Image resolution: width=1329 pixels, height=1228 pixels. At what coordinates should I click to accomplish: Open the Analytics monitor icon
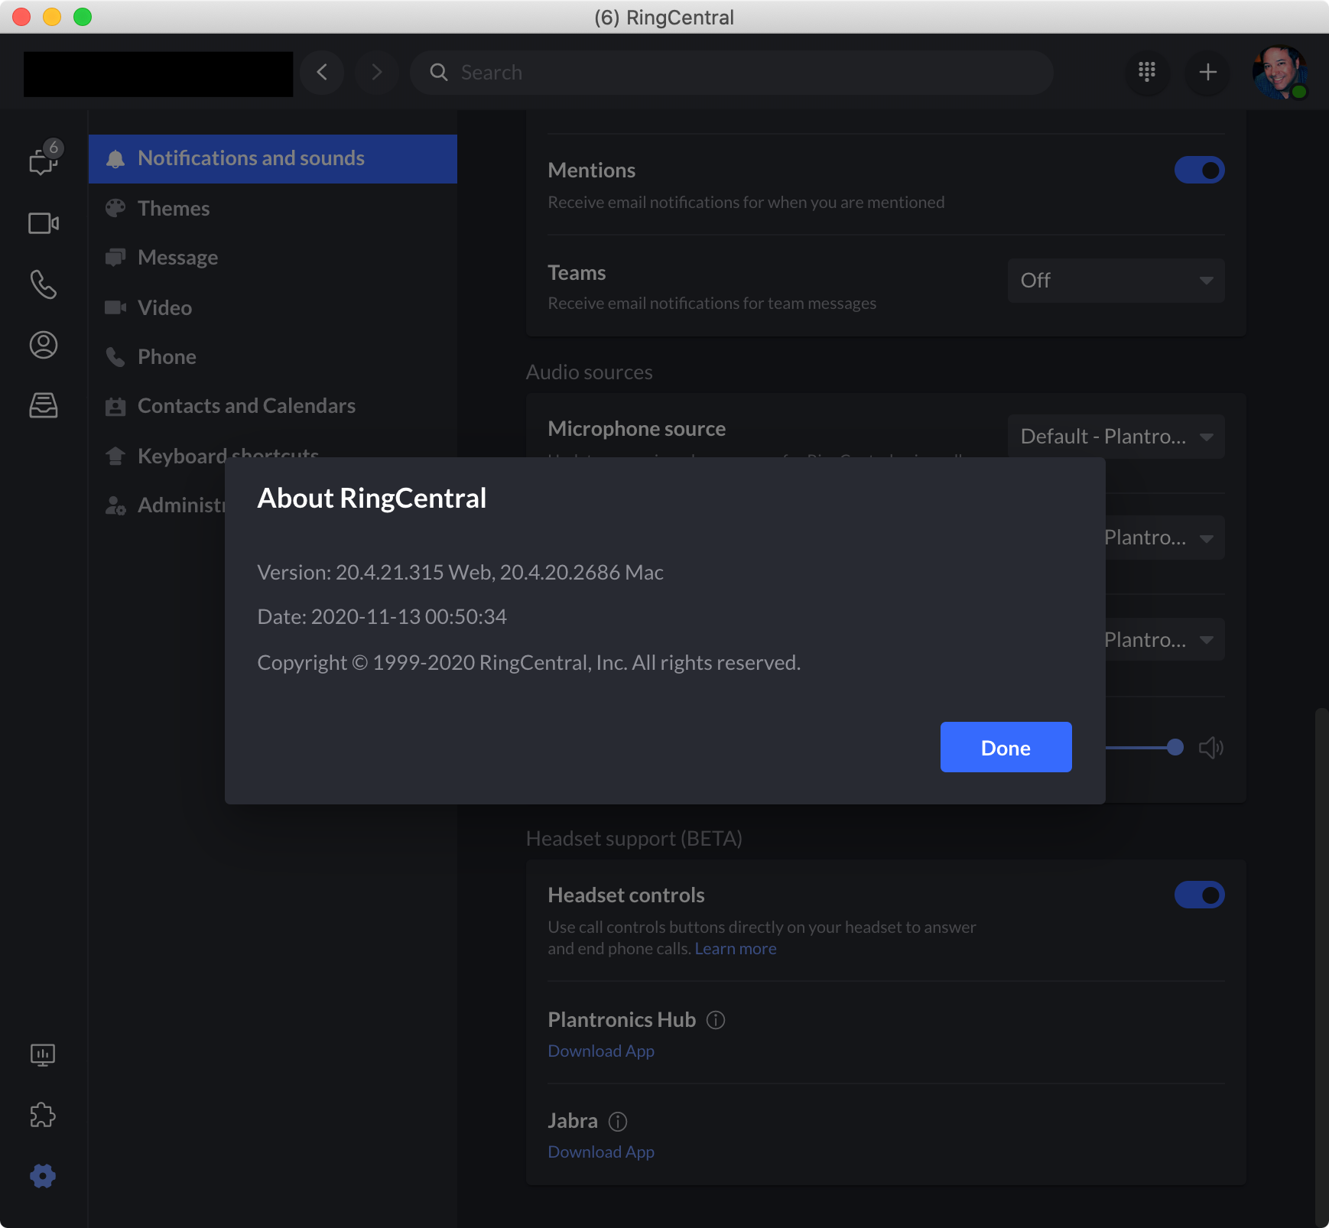(x=43, y=1055)
